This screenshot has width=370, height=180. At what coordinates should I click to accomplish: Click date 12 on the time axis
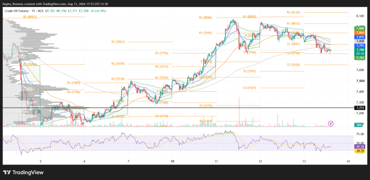260,161
